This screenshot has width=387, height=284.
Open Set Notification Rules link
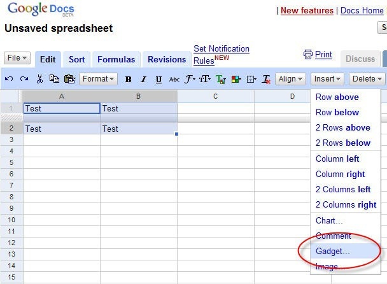coord(222,55)
